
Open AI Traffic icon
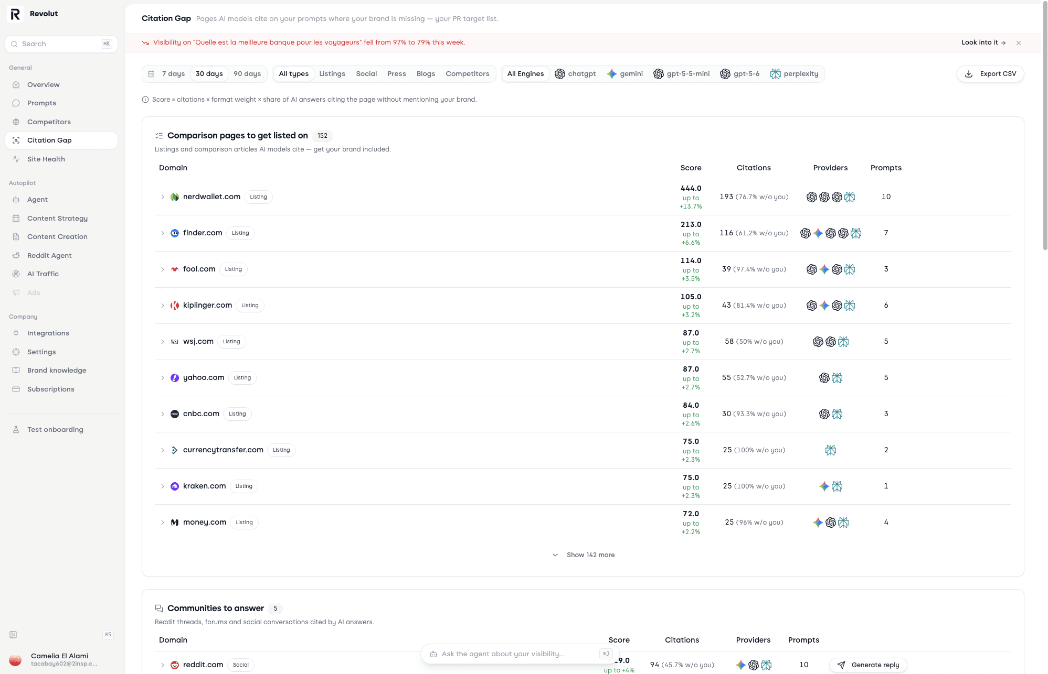[16, 274]
